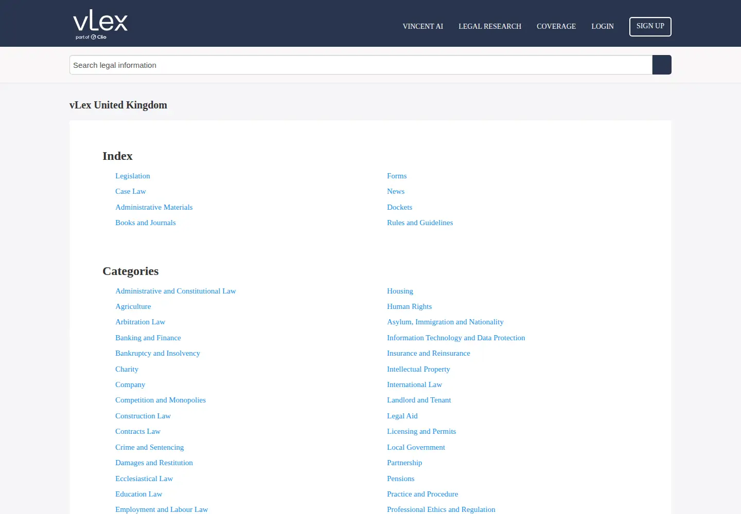Select Crime and Sentencing

(x=150, y=447)
